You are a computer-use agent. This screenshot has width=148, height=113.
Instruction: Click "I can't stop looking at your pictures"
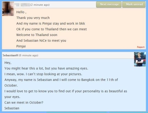(54, 74)
